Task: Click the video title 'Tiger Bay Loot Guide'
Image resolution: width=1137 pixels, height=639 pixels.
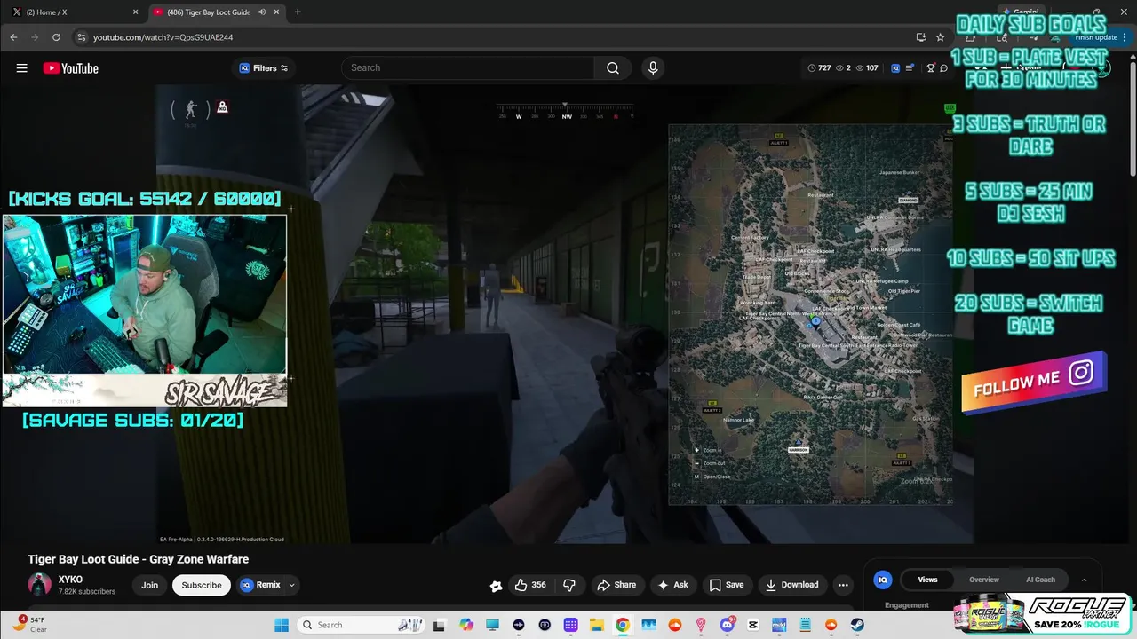Action: coord(138,559)
